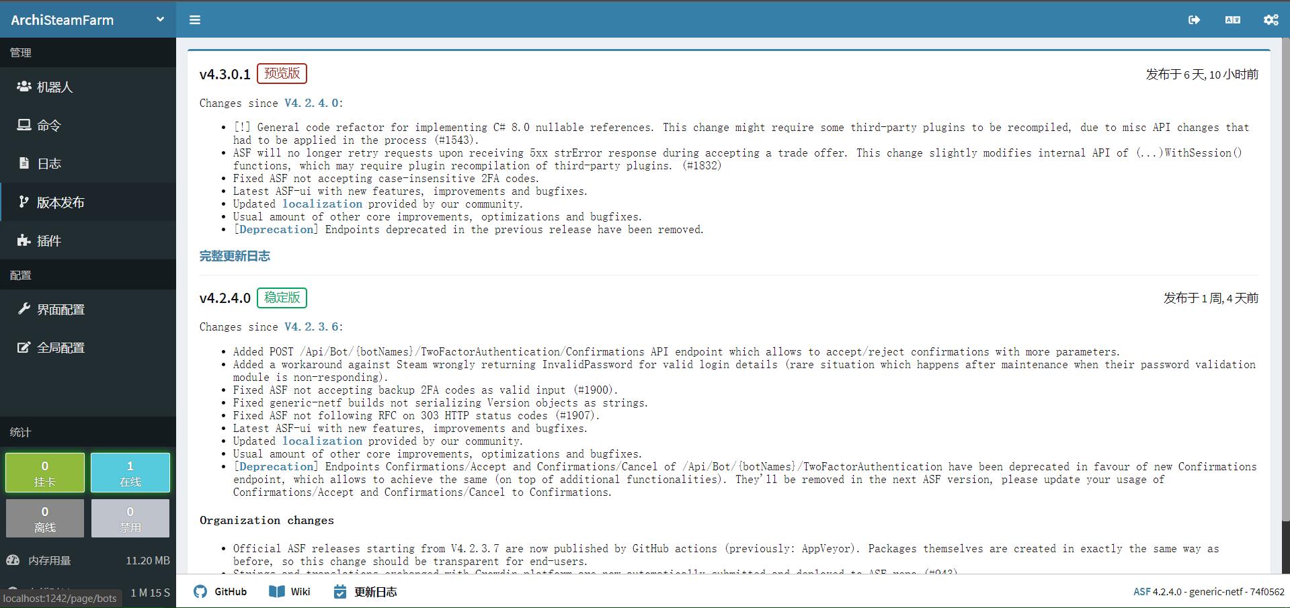Click the 内存用量 memory usage label

pos(49,560)
